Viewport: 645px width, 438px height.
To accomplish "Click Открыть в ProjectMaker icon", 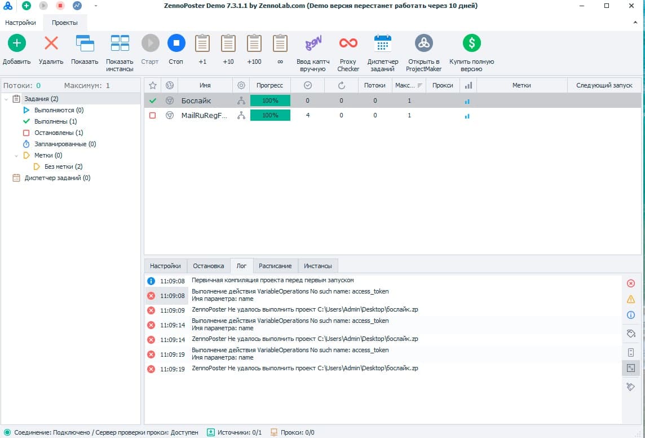I will click(x=423, y=43).
